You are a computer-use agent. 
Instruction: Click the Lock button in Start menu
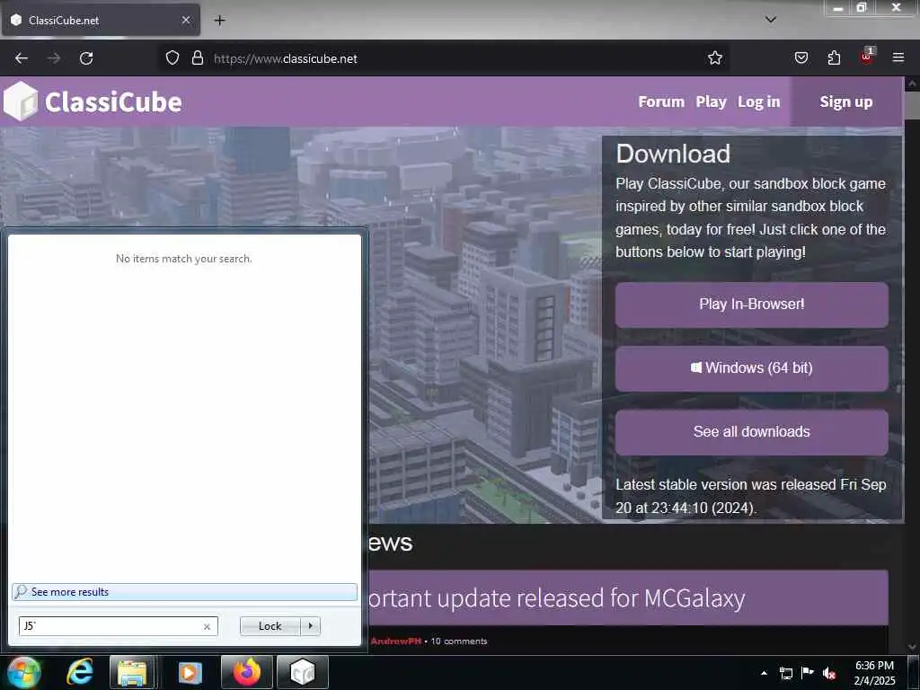point(270,626)
